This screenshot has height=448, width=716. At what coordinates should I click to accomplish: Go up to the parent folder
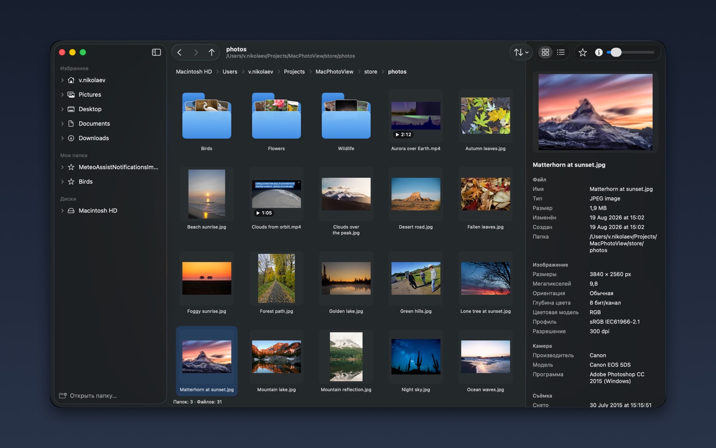[212, 52]
